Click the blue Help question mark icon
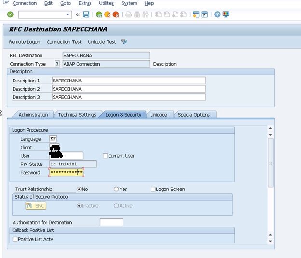 point(218,14)
